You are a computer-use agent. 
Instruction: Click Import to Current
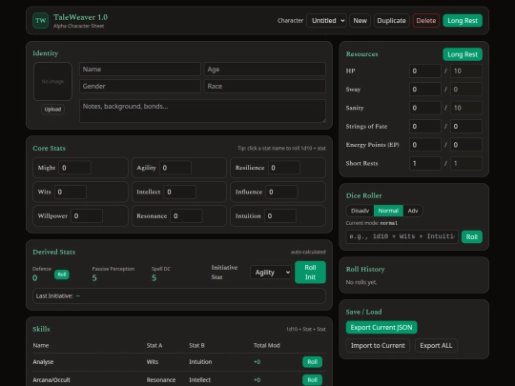point(378,345)
